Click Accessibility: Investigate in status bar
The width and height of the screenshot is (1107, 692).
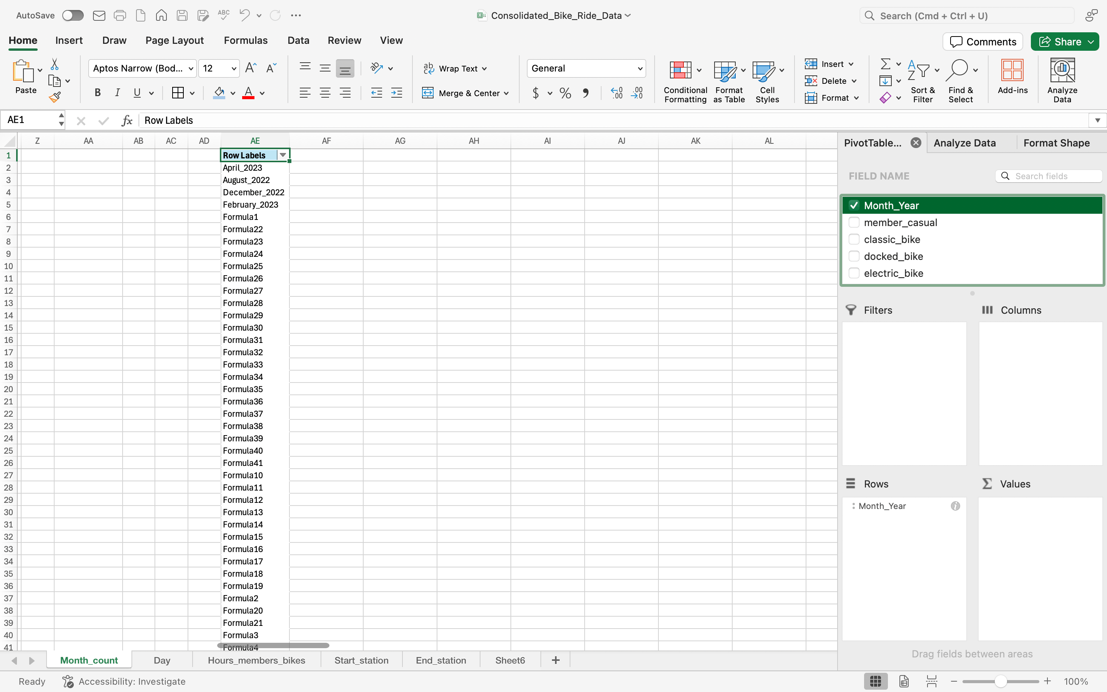124,681
